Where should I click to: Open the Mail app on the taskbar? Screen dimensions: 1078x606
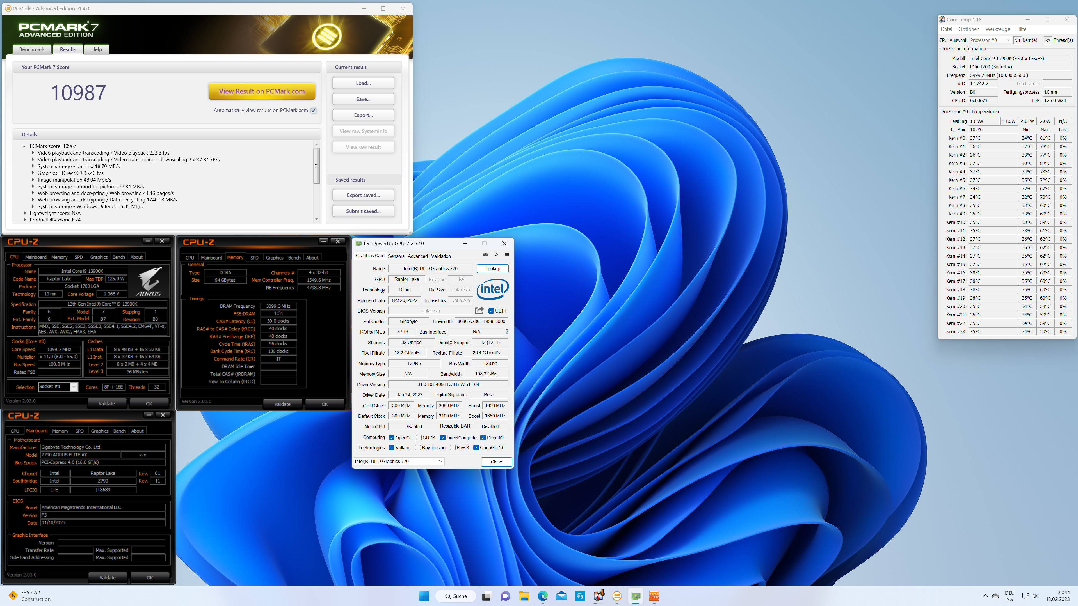(x=561, y=596)
